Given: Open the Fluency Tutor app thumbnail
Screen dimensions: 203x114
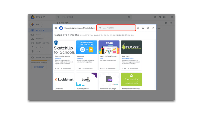Looking at the screenshot, I should tap(131, 79).
